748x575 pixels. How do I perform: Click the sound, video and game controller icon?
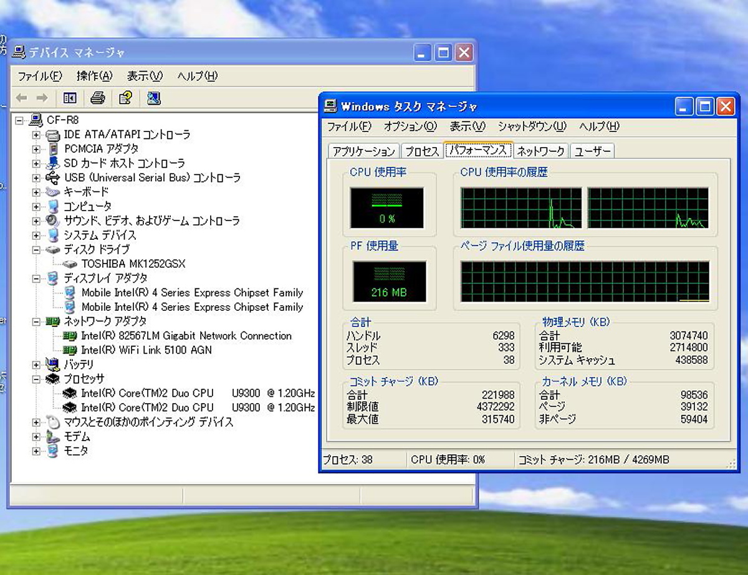(x=54, y=221)
